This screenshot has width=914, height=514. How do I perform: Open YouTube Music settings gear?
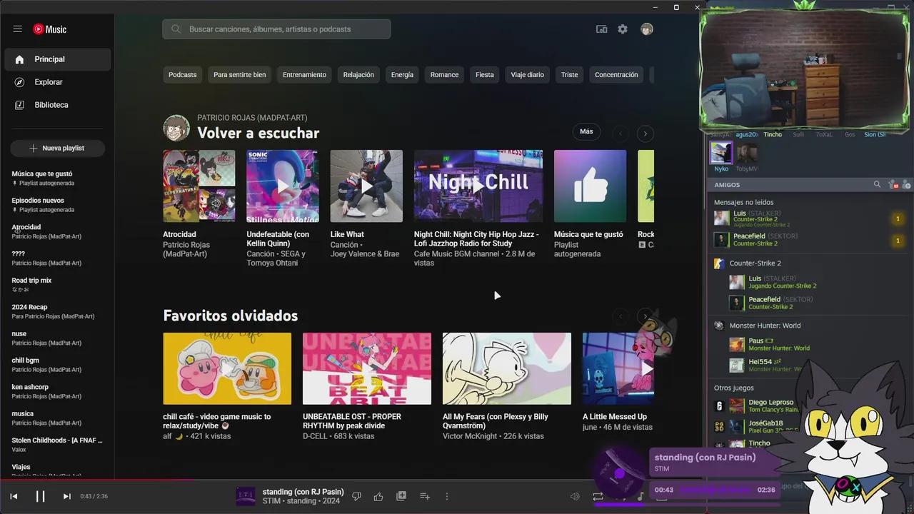(x=623, y=29)
